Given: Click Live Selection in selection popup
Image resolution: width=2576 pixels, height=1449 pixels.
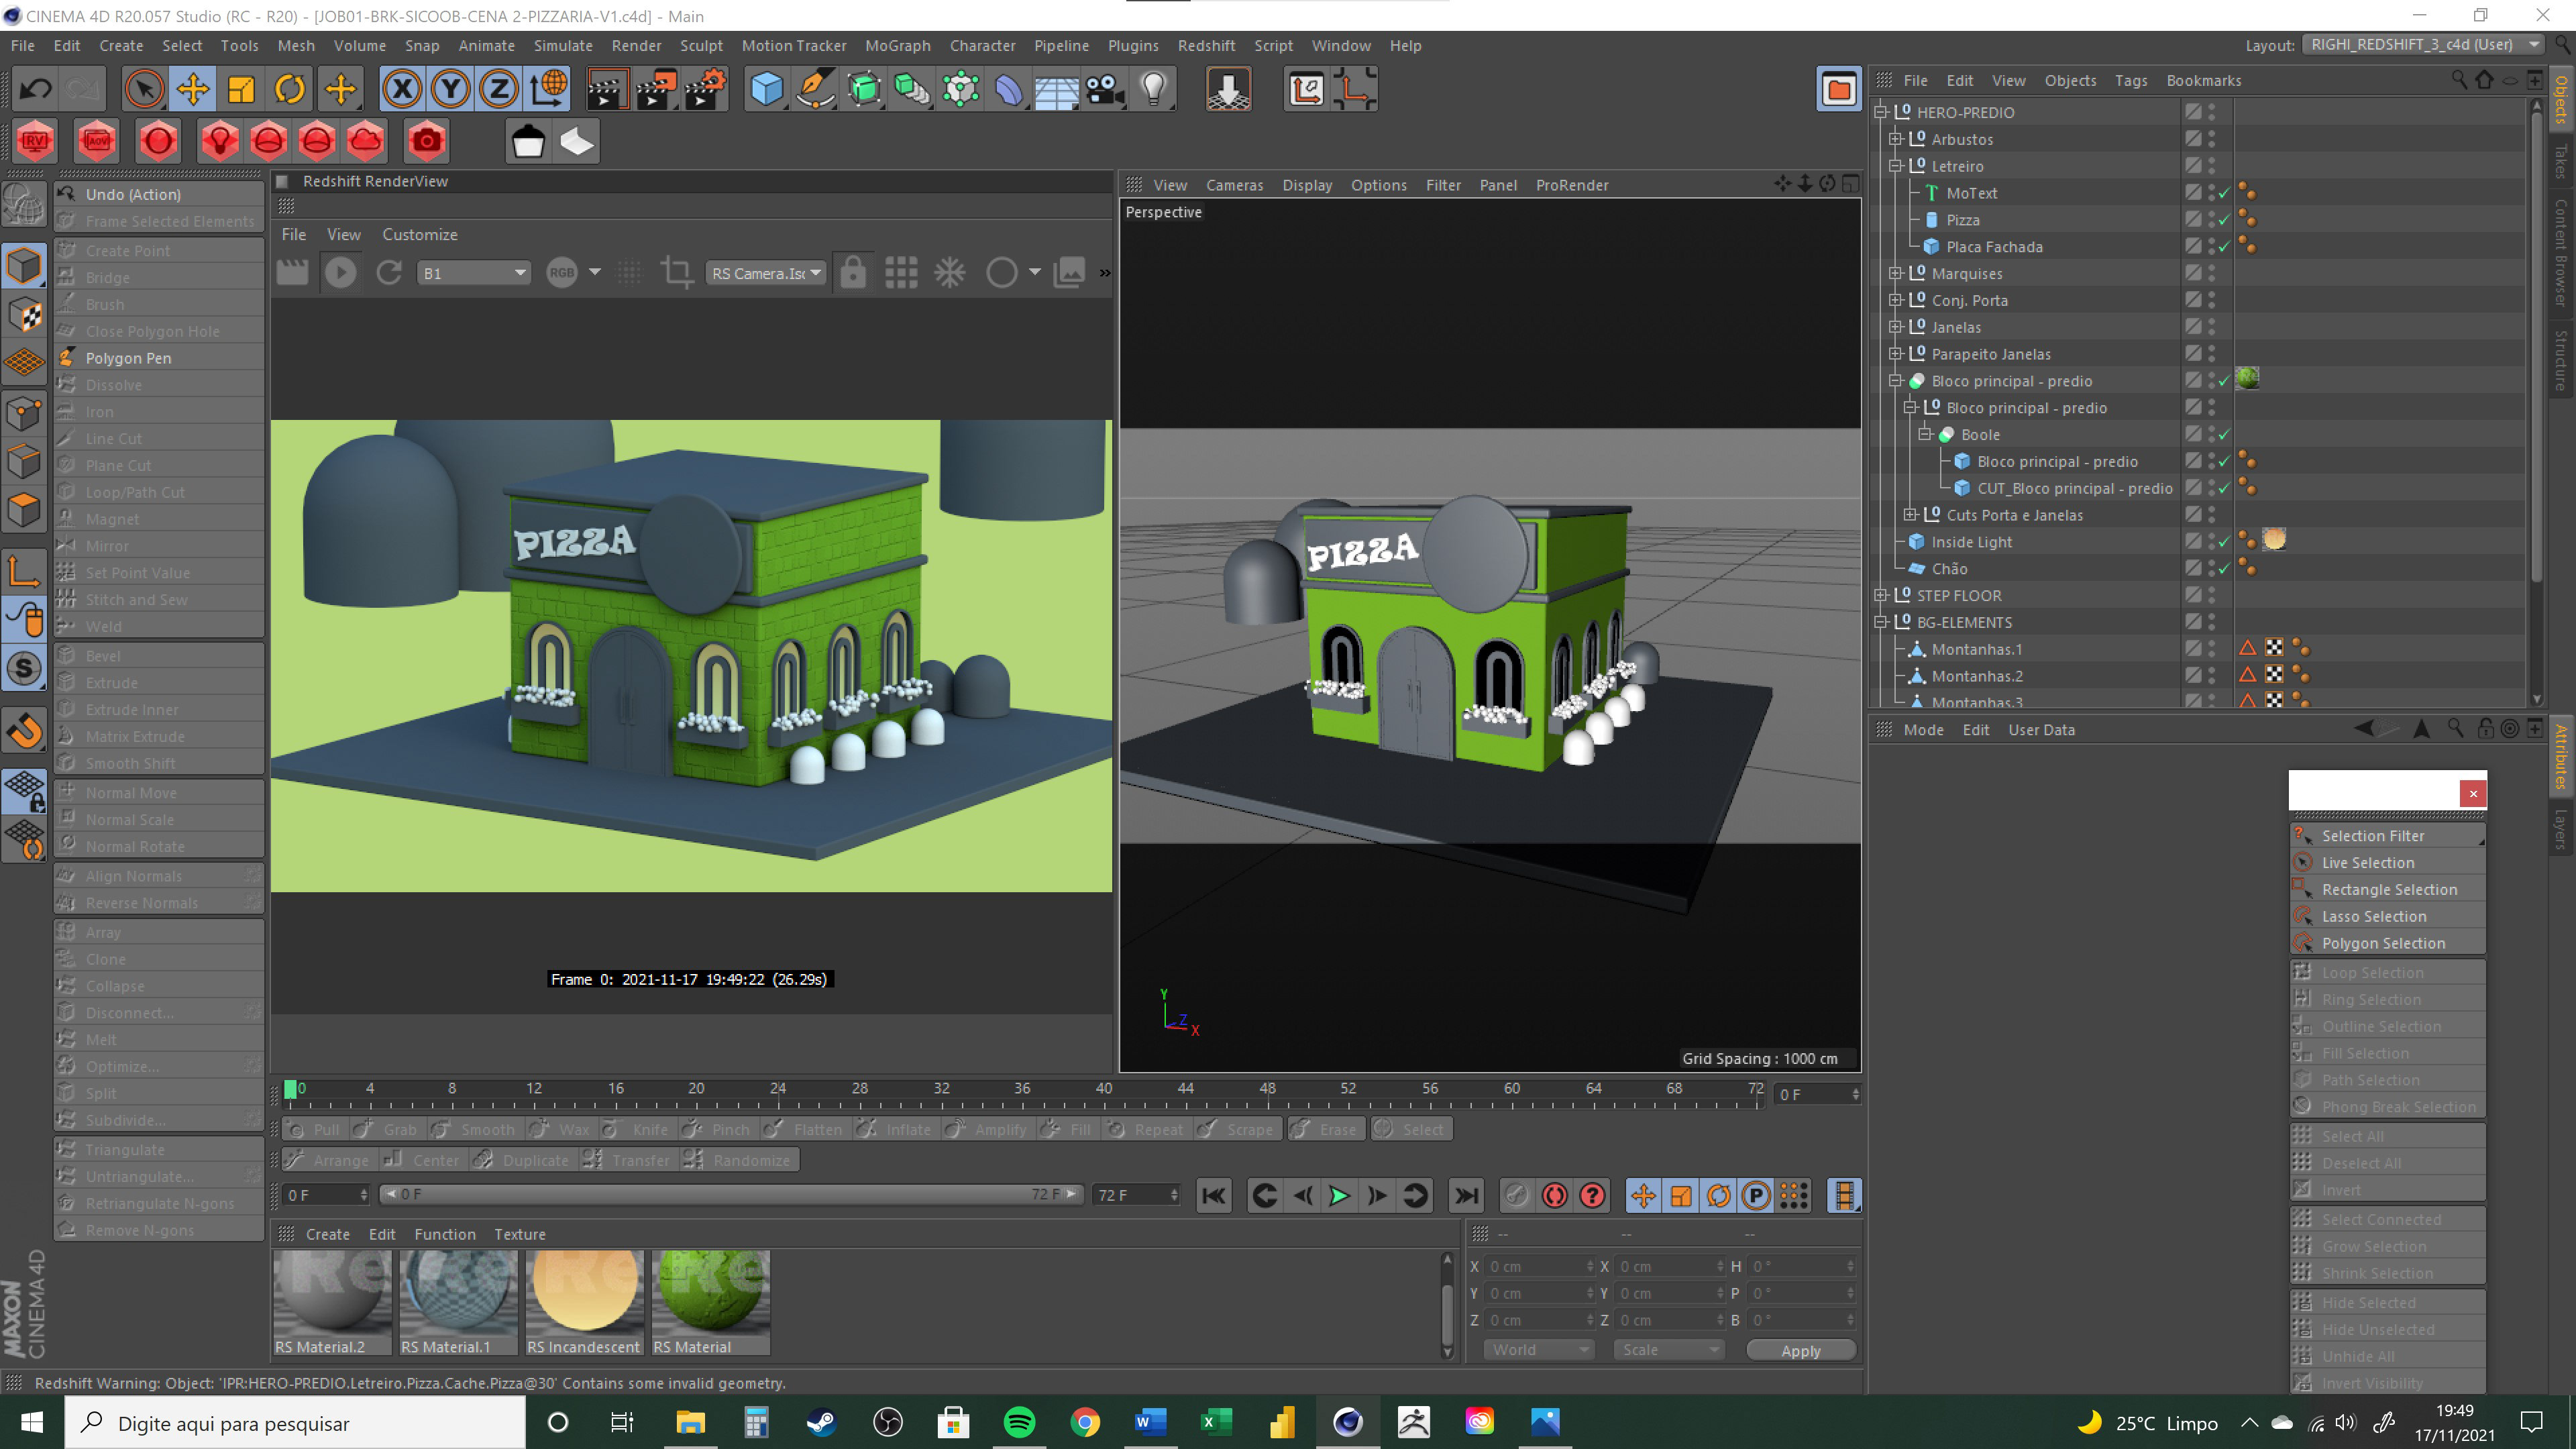Looking at the screenshot, I should pyautogui.click(x=2368, y=863).
